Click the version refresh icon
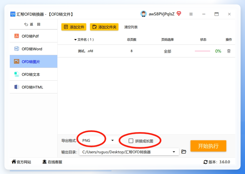The height and width of the screenshot is (174, 245). tap(205, 162)
